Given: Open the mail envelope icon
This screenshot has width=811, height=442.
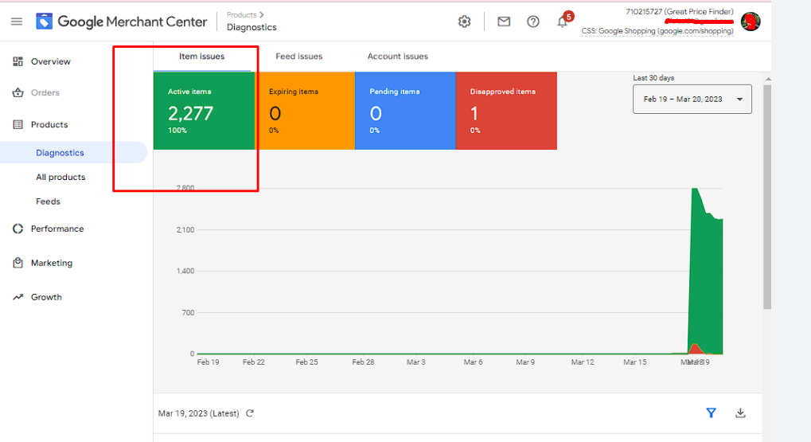Looking at the screenshot, I should [x=504, y=22].
